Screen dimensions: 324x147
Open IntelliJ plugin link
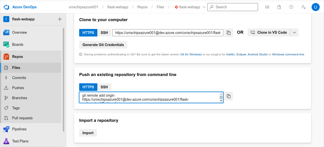[x=230, y=54]
